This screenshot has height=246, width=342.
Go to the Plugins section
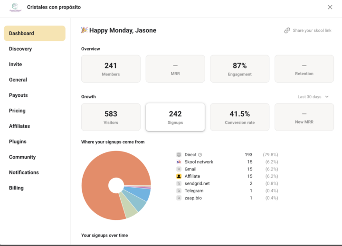point(35,142)
